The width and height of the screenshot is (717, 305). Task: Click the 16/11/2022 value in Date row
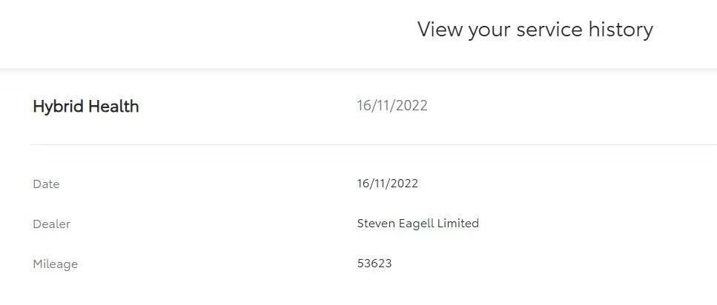[387, 184]
